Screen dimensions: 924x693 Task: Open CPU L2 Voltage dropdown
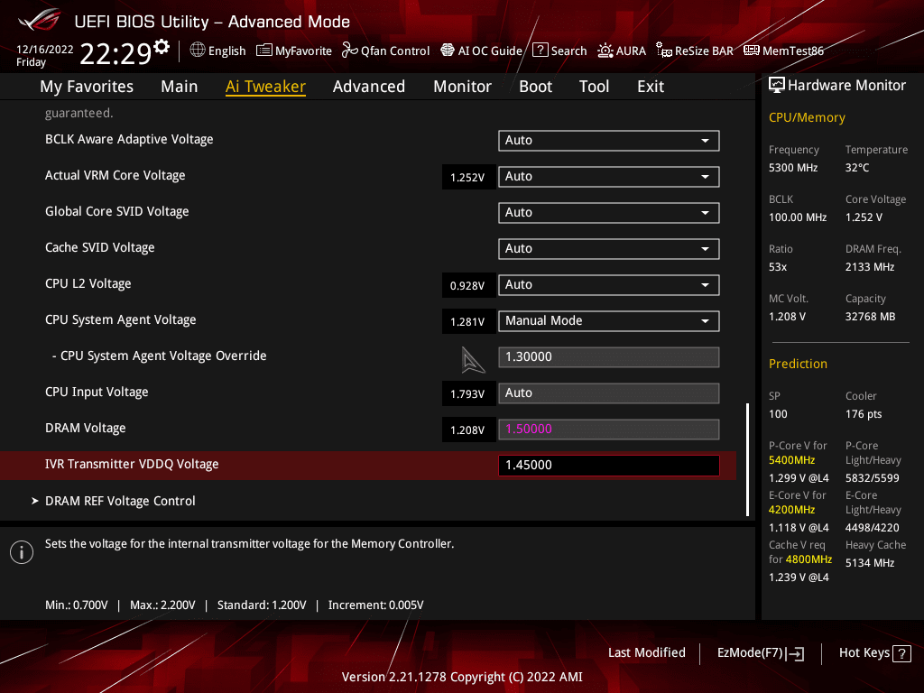pyautogui.click(x=609, y=285)
